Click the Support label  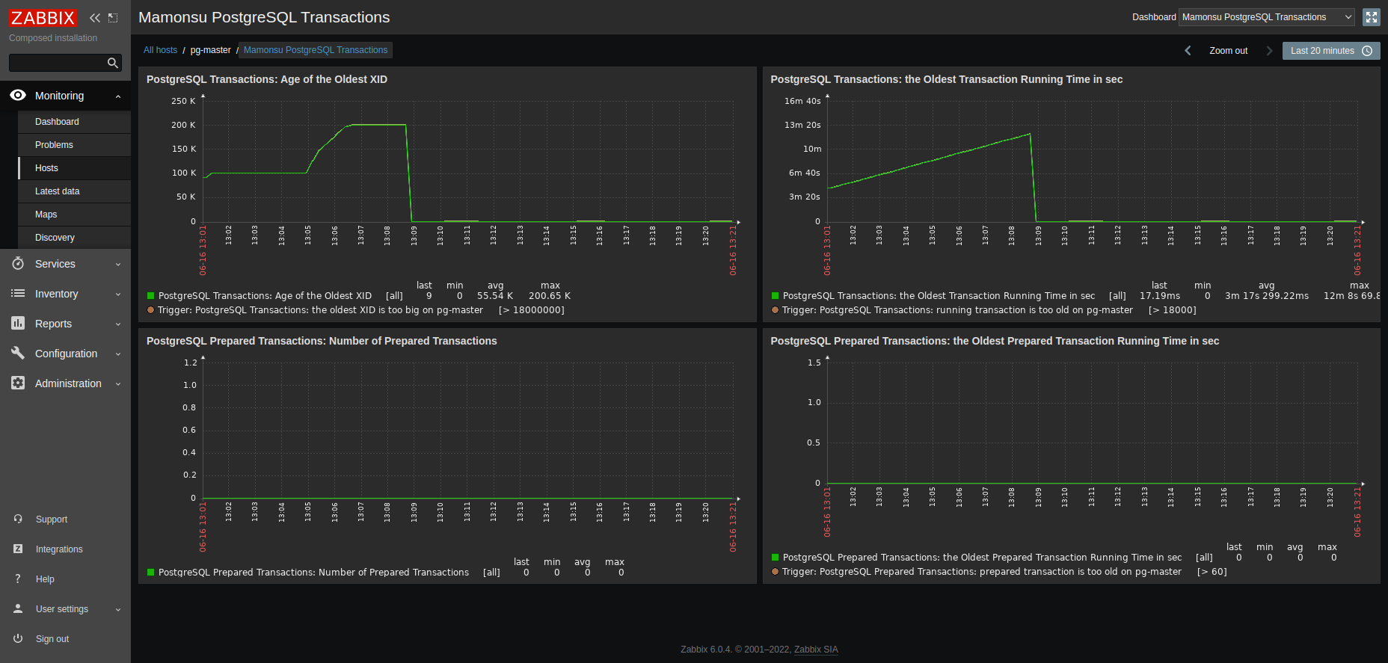[x=52, y=519]
